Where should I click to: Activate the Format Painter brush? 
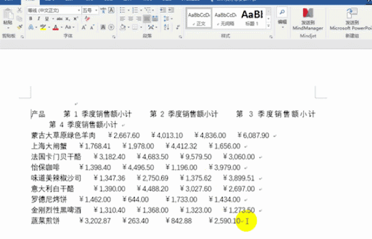click(19, 27)
